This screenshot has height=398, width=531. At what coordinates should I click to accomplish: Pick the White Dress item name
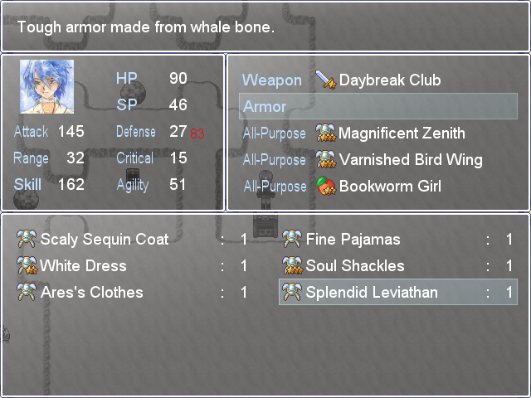point(83,265)
